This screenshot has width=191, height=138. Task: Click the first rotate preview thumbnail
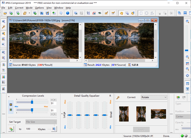tap(124, 114)
